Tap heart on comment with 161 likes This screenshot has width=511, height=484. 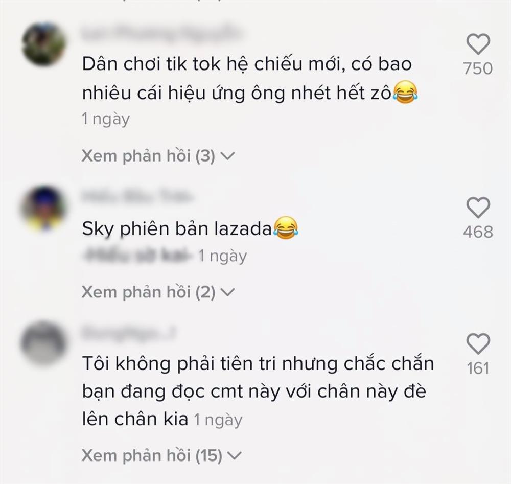pos(478,343)
